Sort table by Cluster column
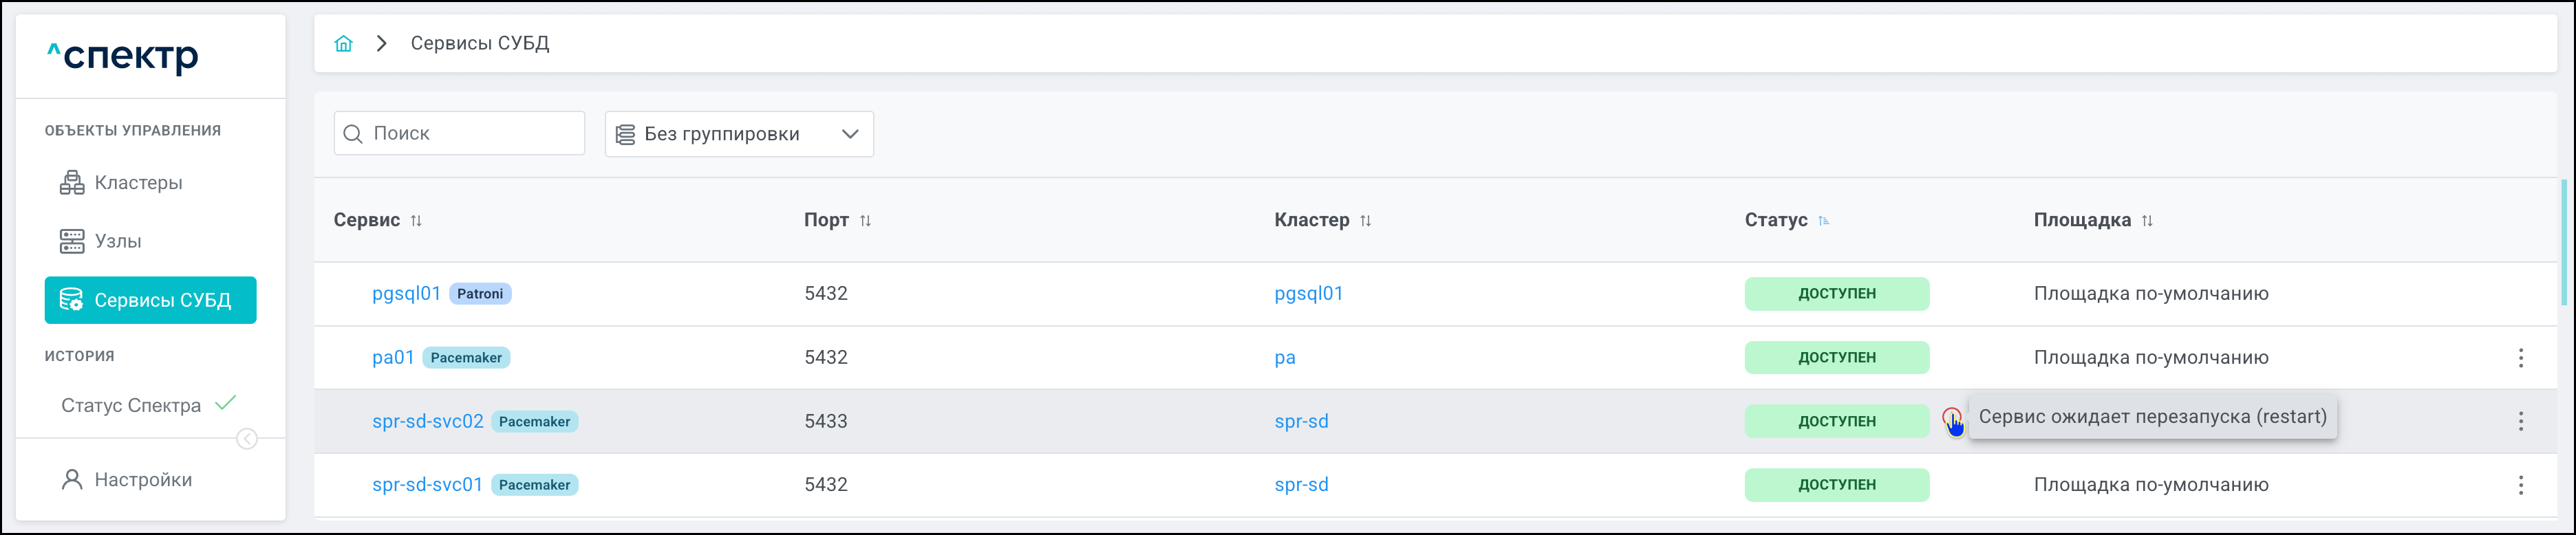The width and height of the screenshot is (2576, 535). tap(1365, 221)
